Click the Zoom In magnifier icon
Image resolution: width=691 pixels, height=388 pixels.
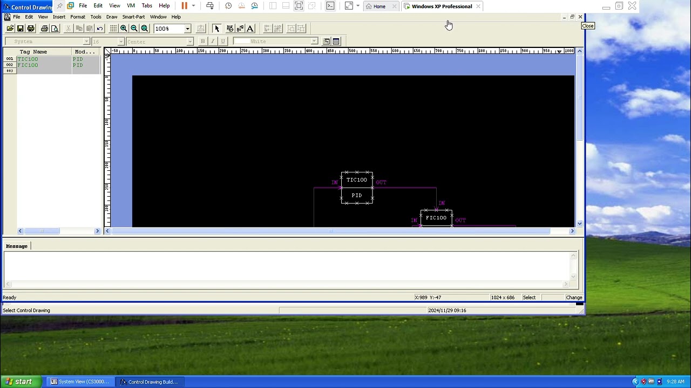pyautogui.click(x=124, y=29)
